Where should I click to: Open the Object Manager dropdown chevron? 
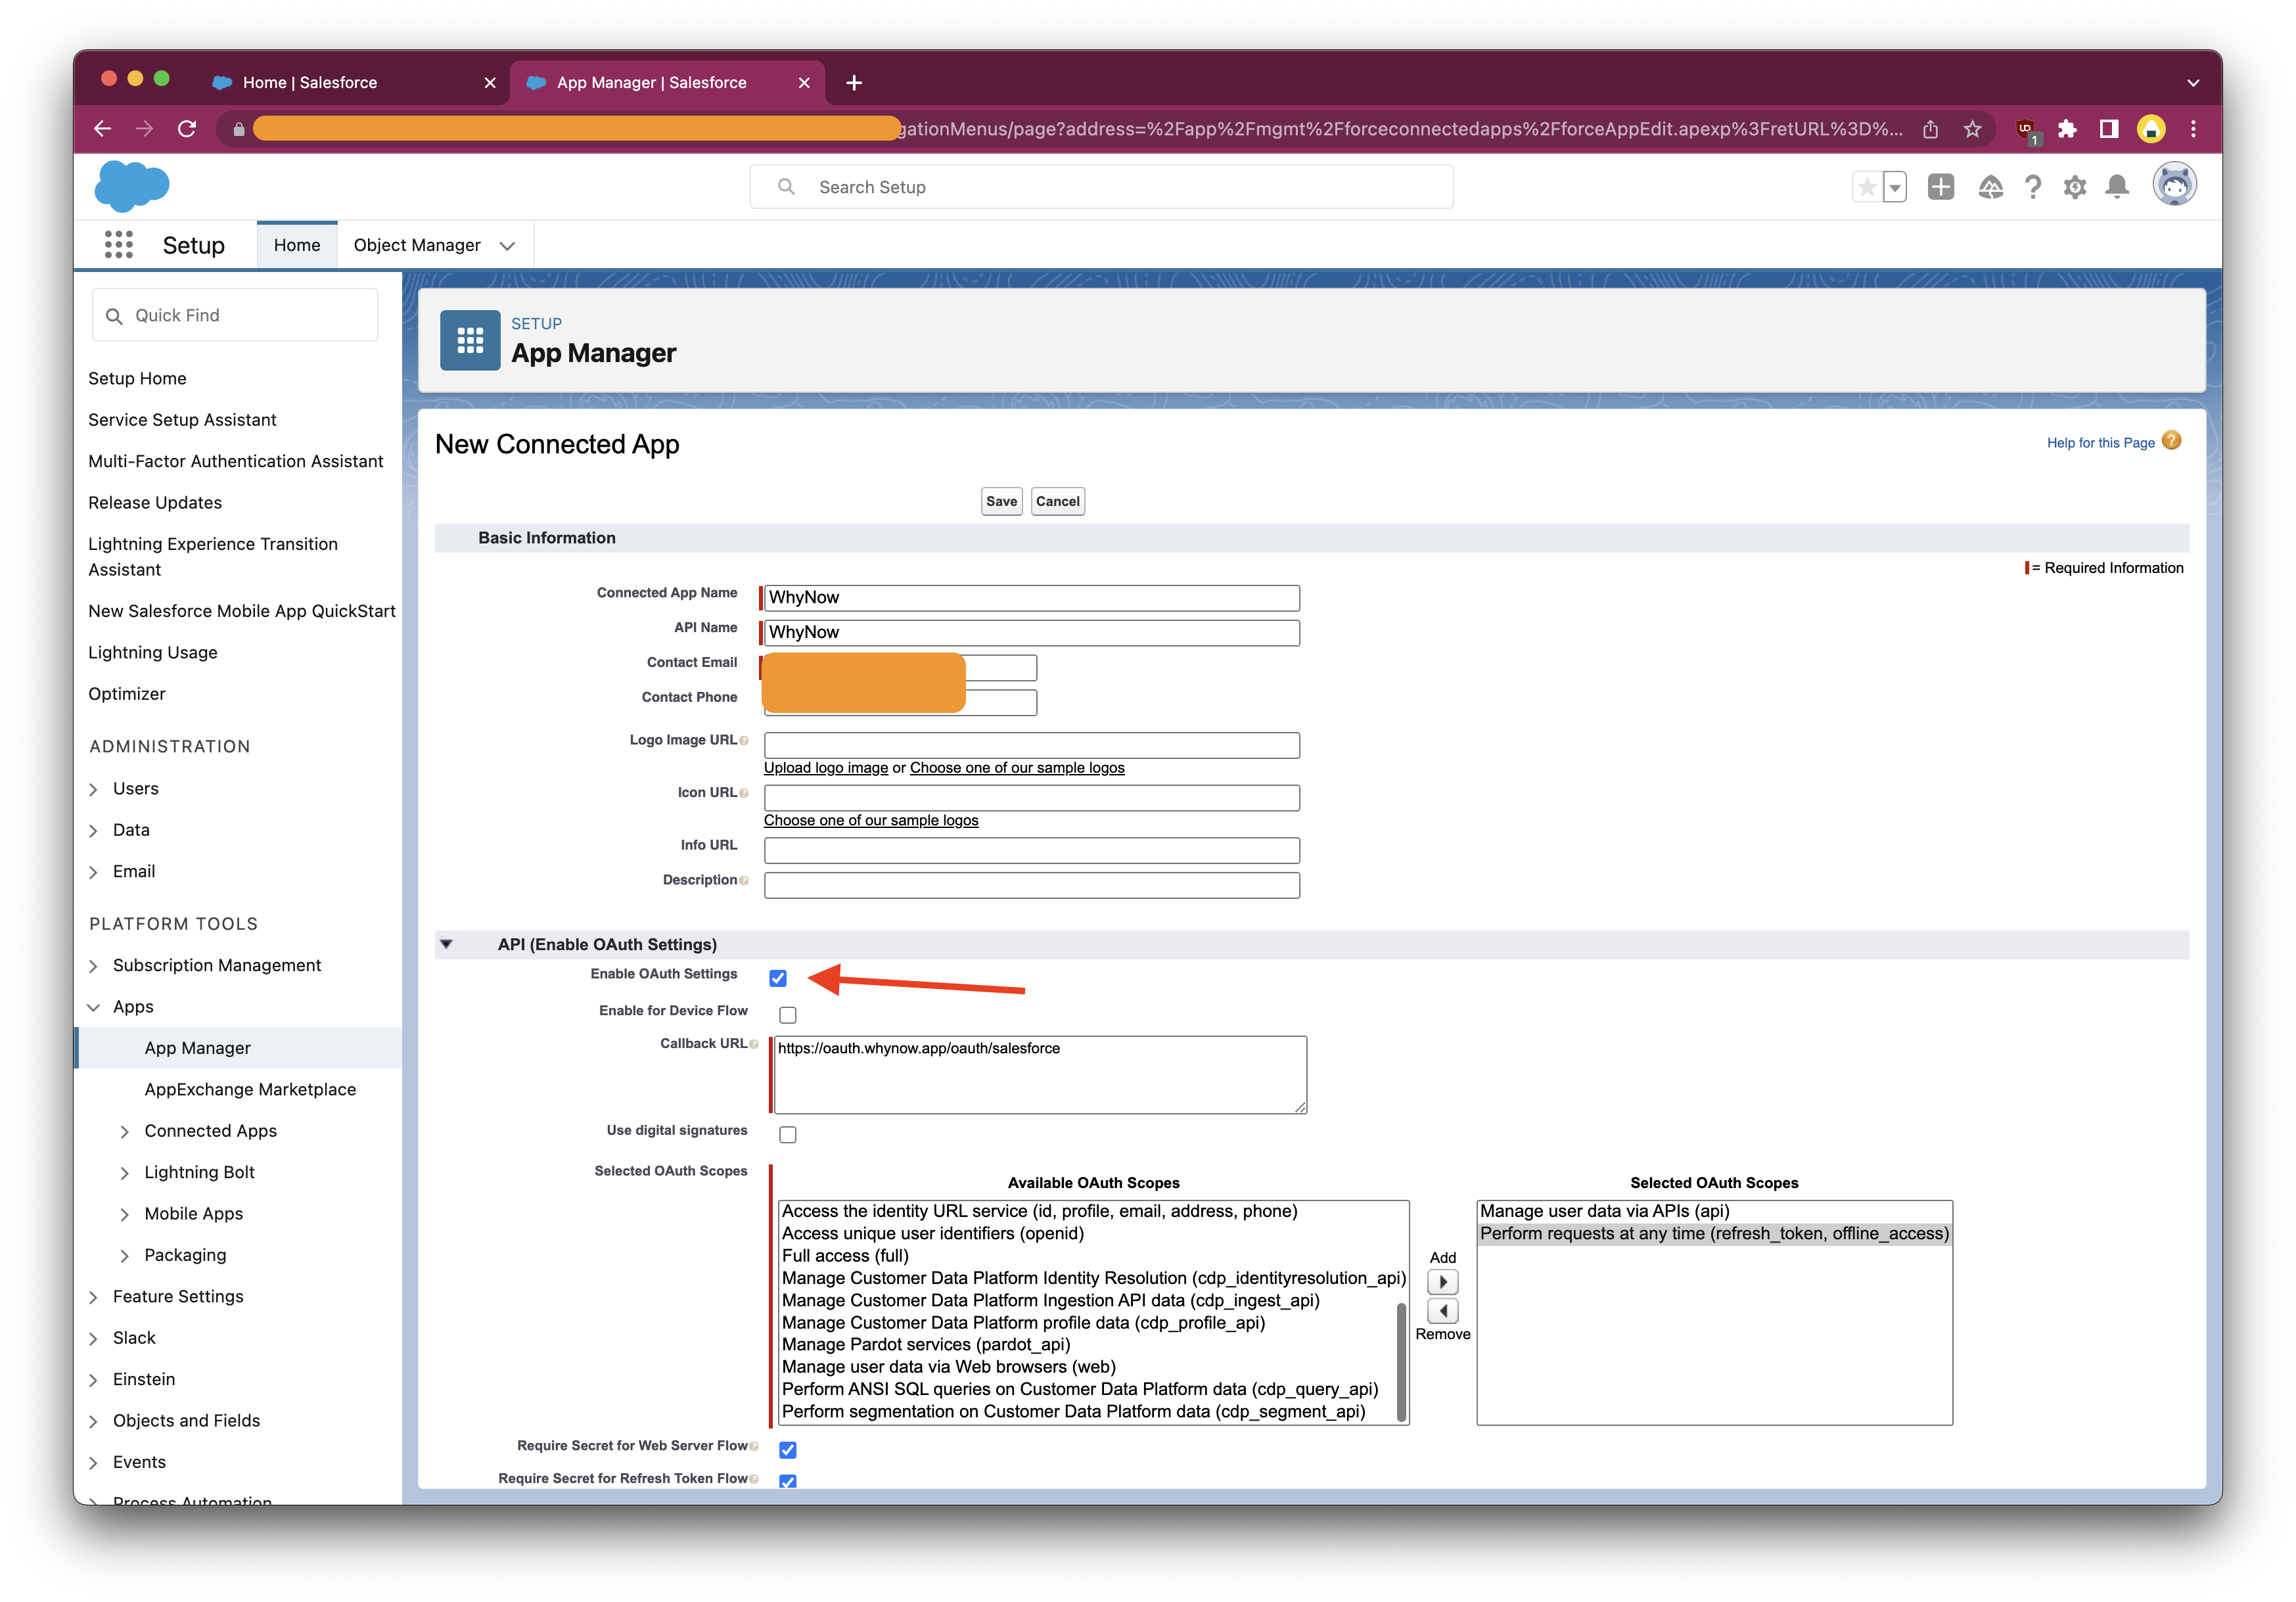coord(507,246)
